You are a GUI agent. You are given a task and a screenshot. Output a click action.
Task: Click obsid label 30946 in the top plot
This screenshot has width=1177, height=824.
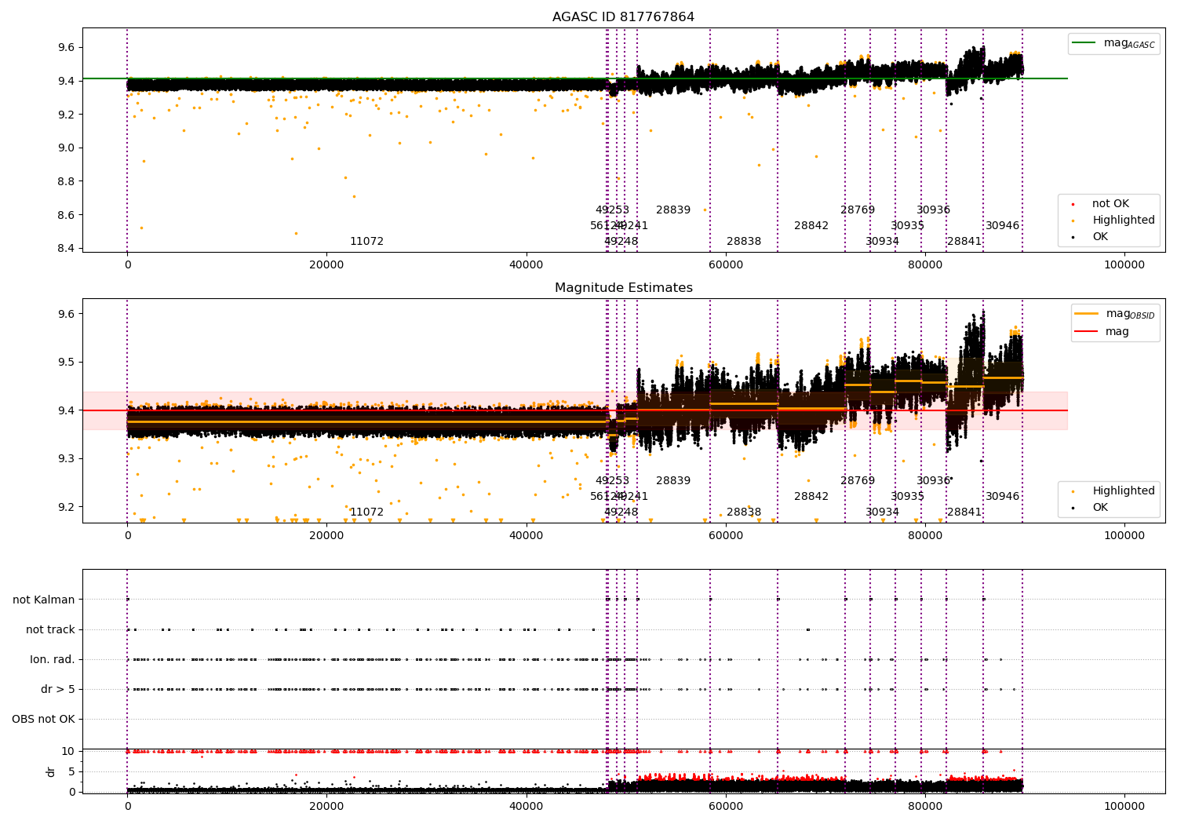1003,226
